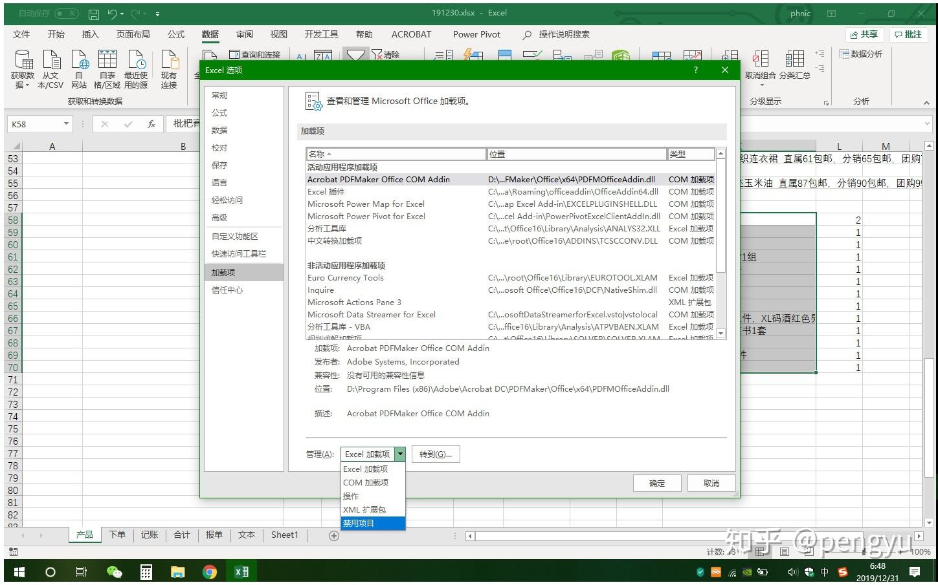The height and width of the screenshot is (585, 938).
Task: Choose 操作 in the dropdown list
Action: pos(373,496)
